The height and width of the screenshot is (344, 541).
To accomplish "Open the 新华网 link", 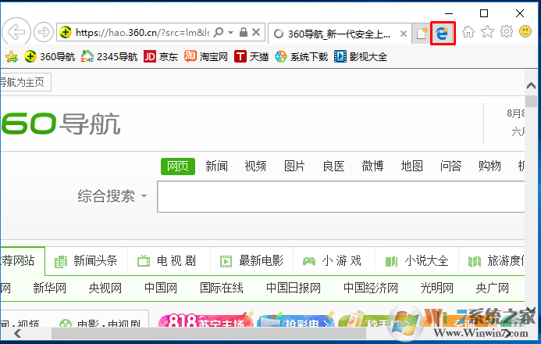I will pyautogui.click(x=50, y=288).
